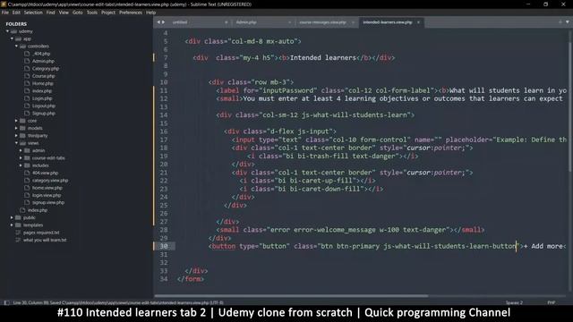Click the Course.php file icon

[27, 76]
